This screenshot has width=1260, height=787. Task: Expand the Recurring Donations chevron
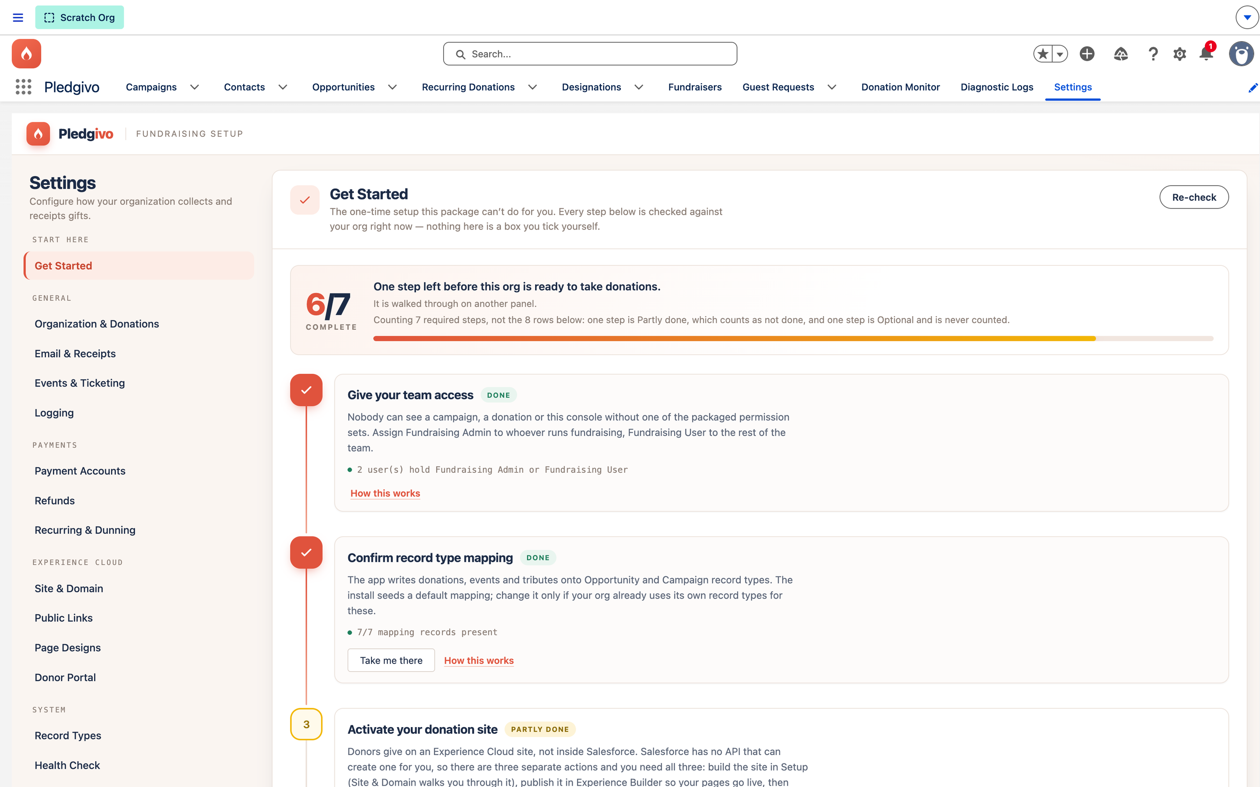click(x=532, y=87)
